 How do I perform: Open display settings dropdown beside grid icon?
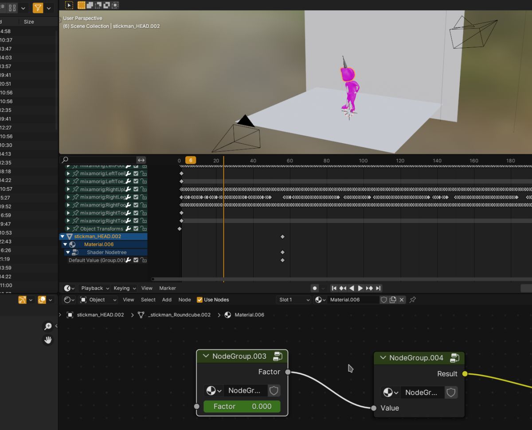point(23,8)
